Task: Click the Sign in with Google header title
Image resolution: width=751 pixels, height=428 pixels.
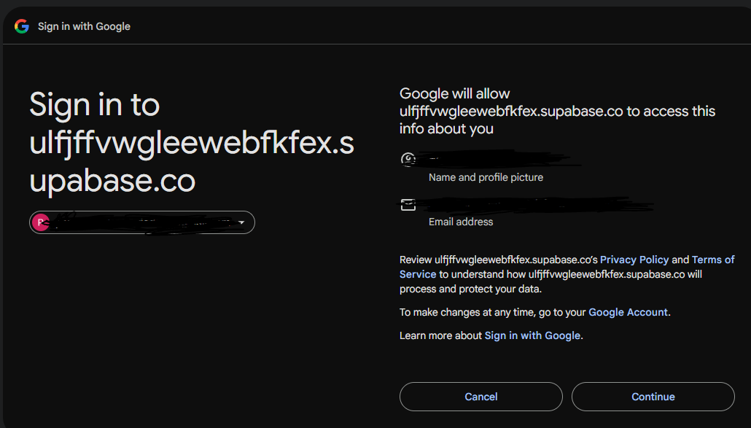Action: [84, 26]
